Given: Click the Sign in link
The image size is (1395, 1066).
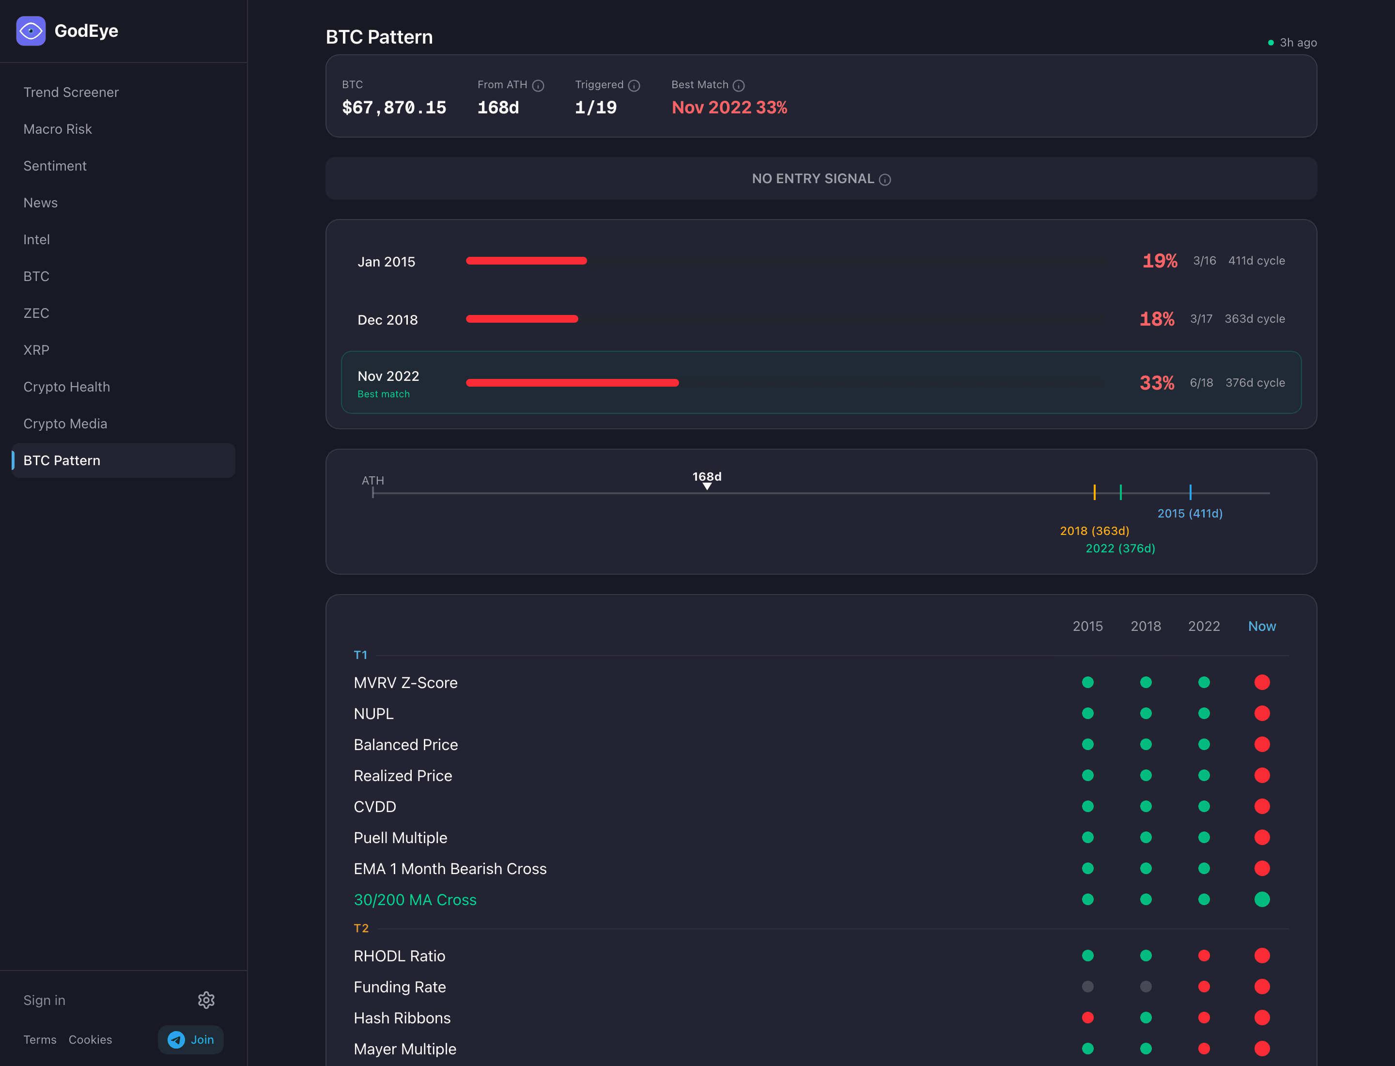Looking at the screenshot, I should tap(45, 1000).
